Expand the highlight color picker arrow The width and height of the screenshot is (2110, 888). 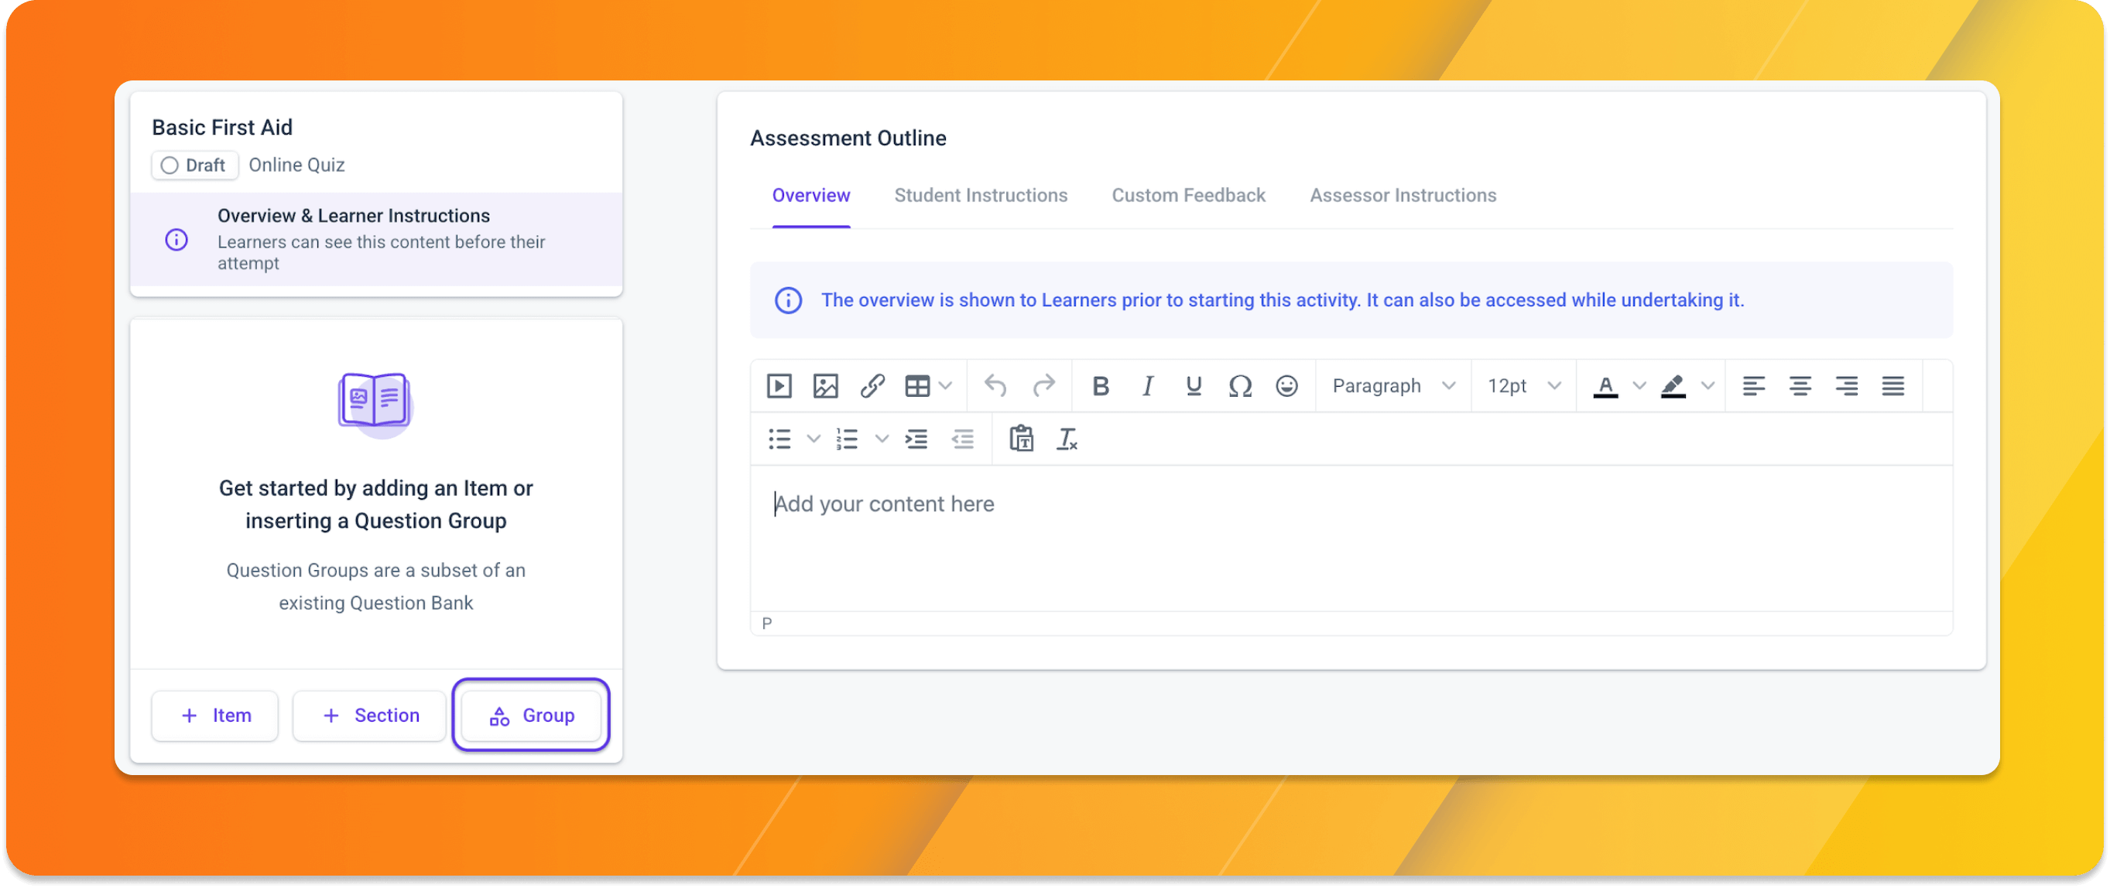(x=1708, y=385)
